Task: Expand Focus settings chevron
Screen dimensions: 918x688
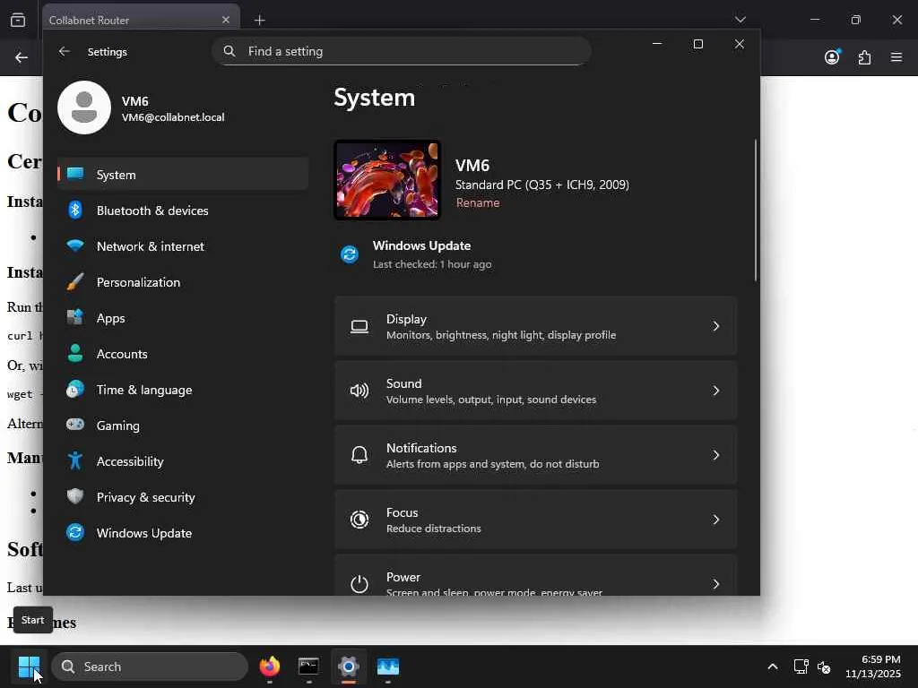Action: tap(715, 520)
